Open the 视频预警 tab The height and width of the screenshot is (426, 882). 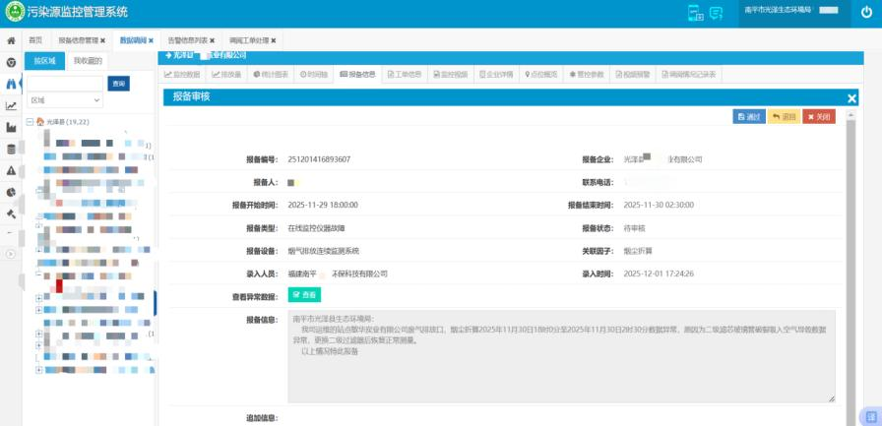[633, 74]
